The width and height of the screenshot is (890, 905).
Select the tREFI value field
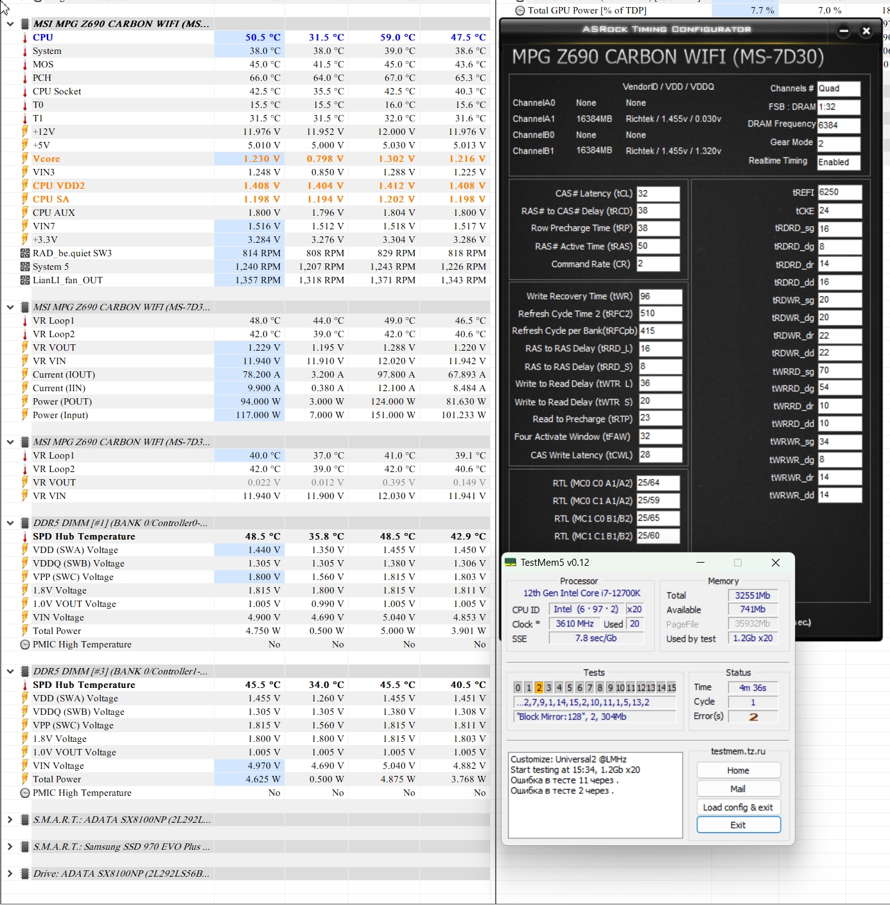point(840,192)
